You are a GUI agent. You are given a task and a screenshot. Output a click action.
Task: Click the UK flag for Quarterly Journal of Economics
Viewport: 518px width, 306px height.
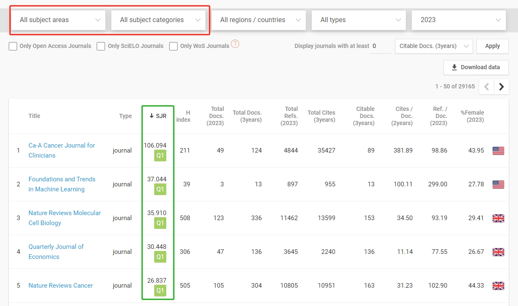[x=498, y=252]
